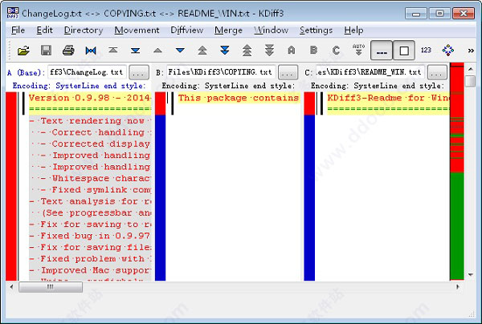Jump to last delta icon
This screenshot has height=324, width=482.
(135, 51)
